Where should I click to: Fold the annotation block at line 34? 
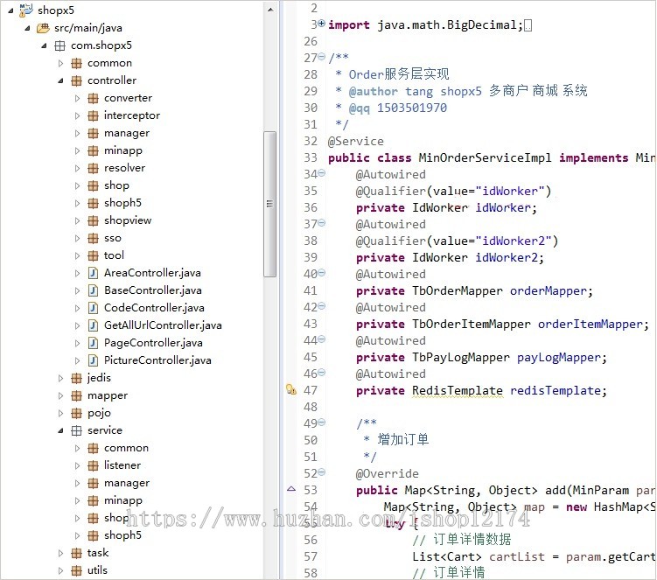click(321, 172)
